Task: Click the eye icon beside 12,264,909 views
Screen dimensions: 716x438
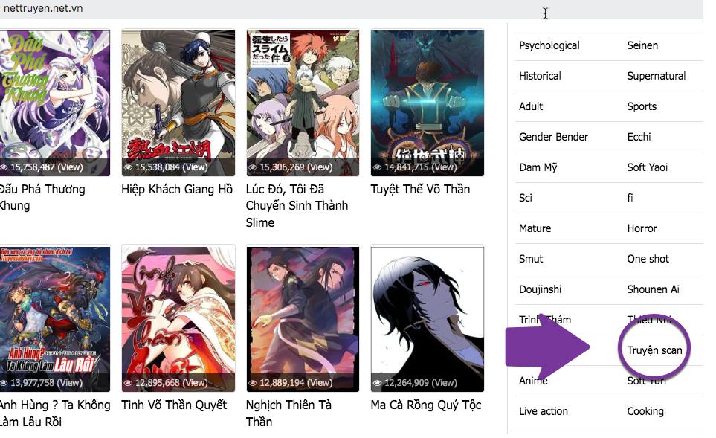Action: [x=377, y=383]
